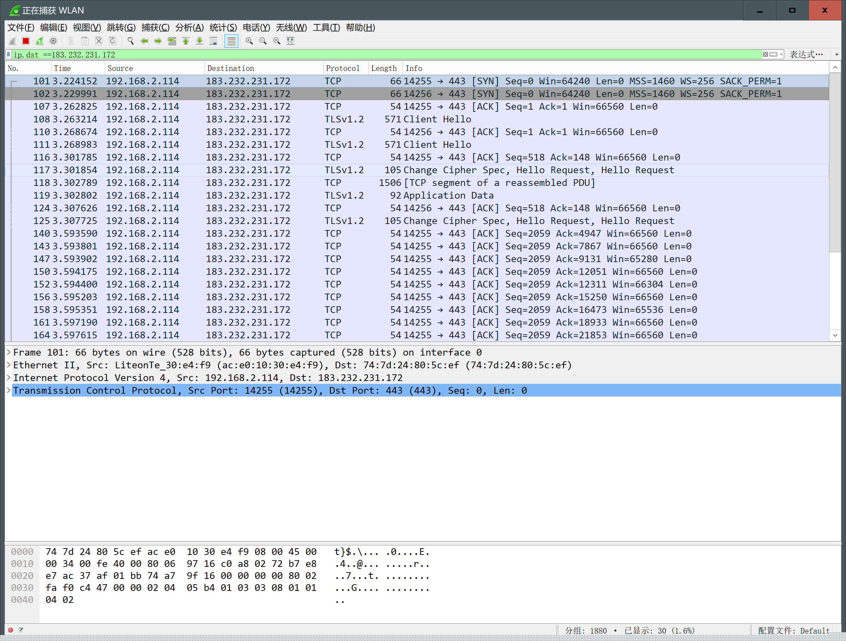Select packet 117 Change Cipher Spec row

click(382, 170)
